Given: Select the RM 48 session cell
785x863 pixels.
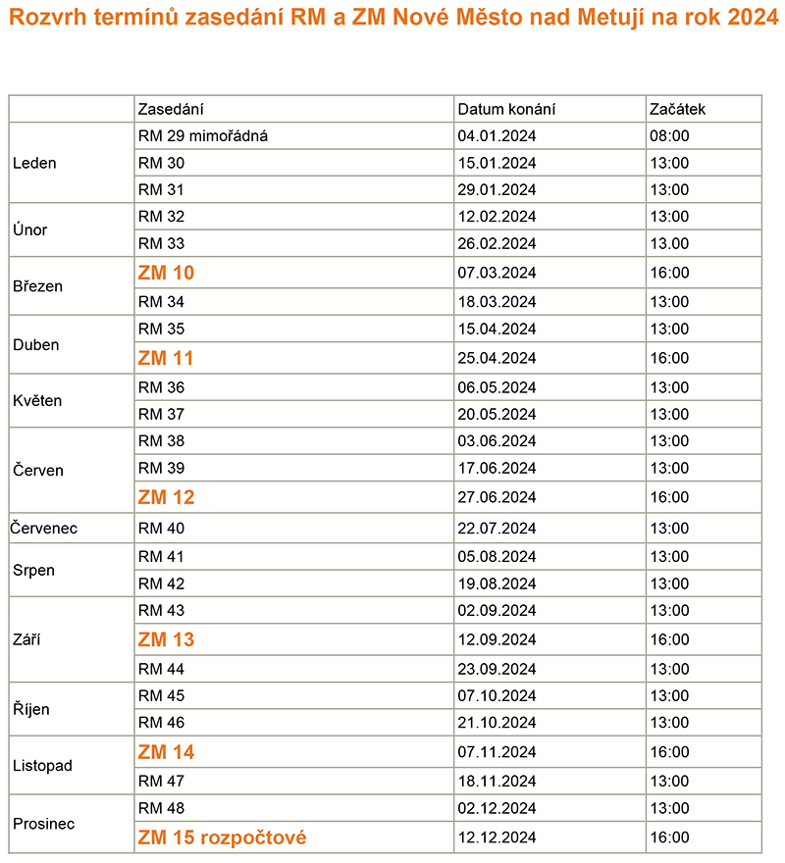Looking at the screenshot, I should point(294,808).
